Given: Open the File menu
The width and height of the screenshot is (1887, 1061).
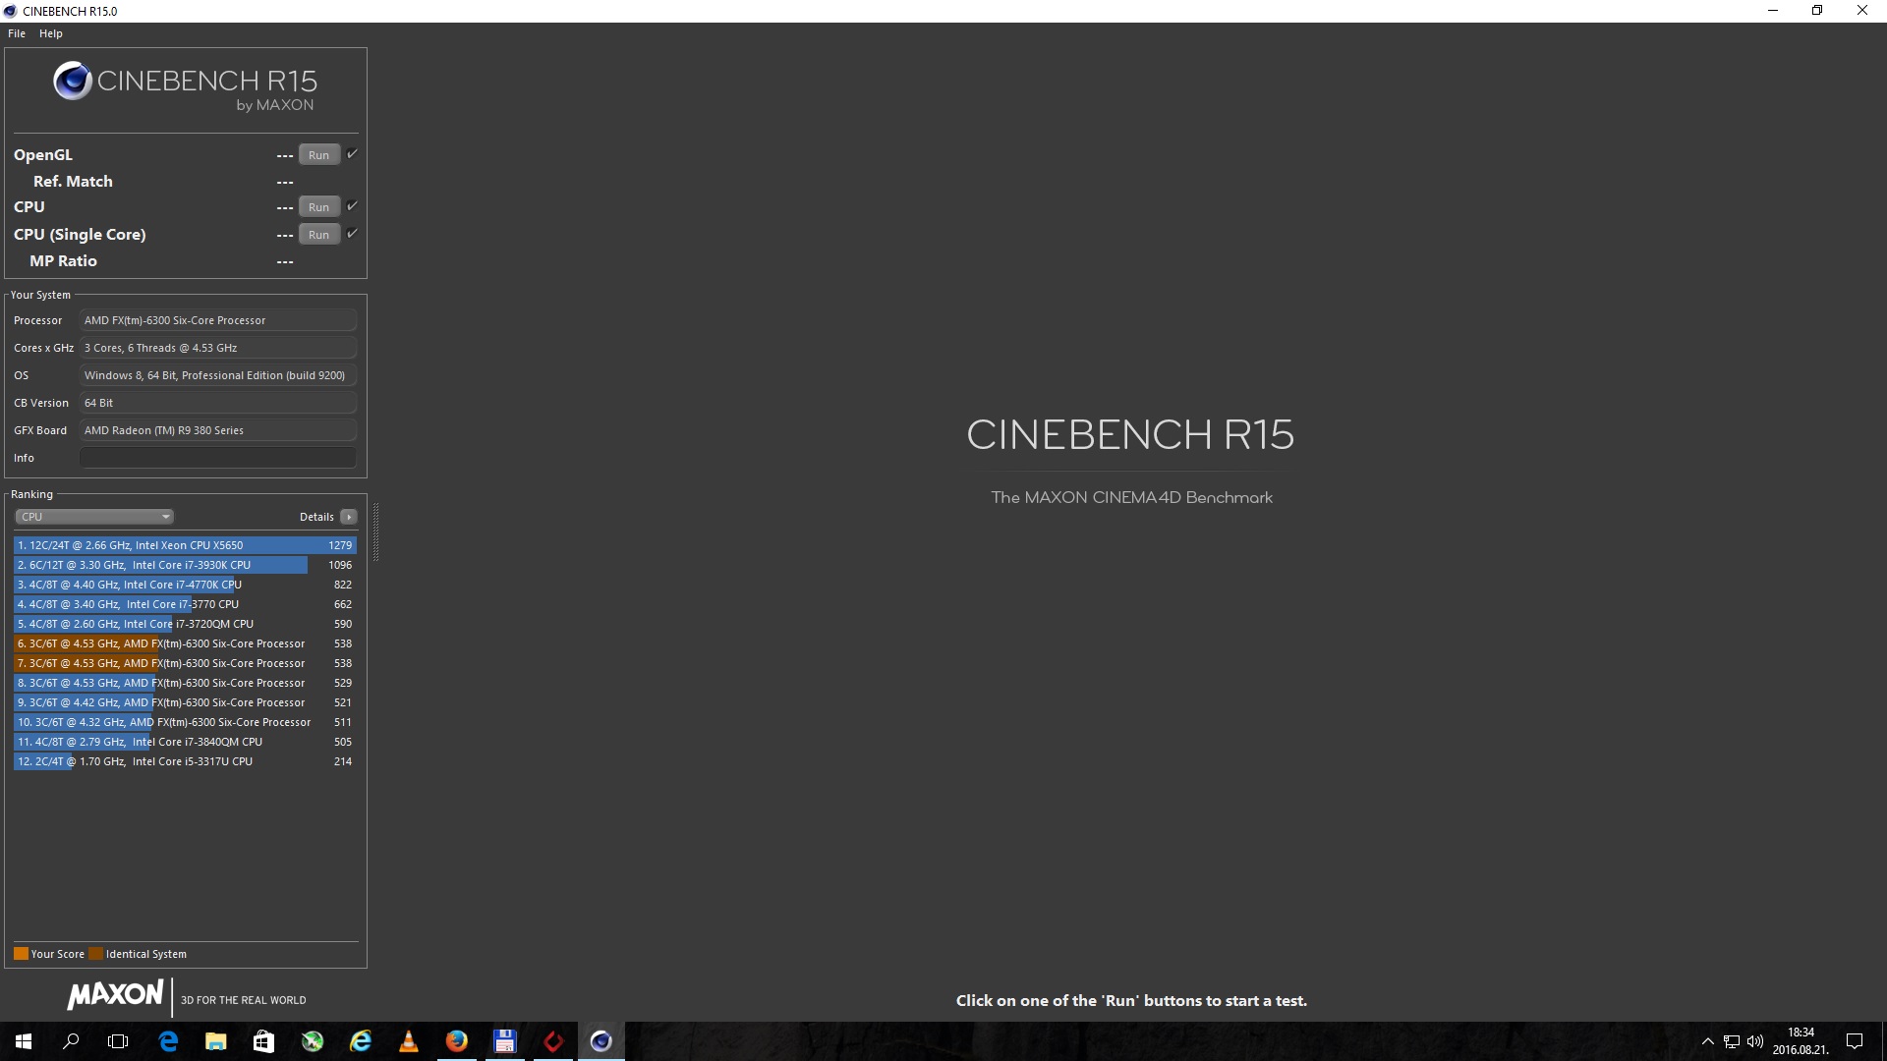Looking at the screenshot, I should [x=17, y=33].
